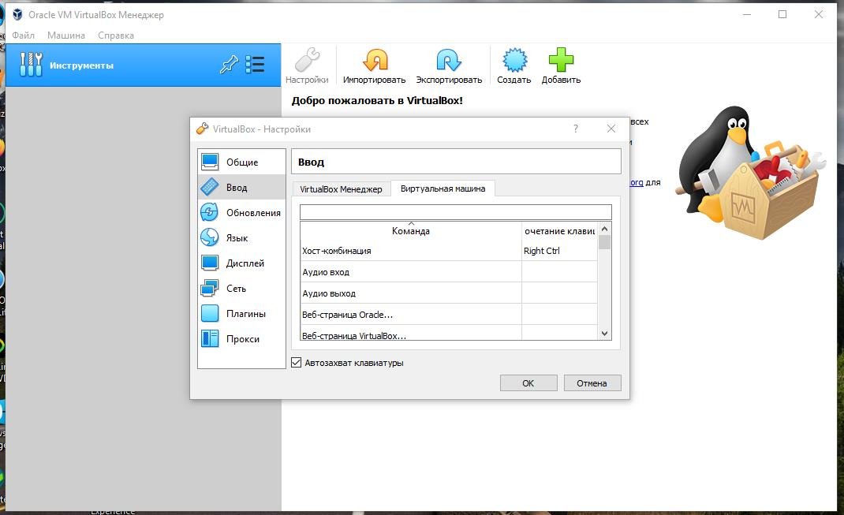The width and height of the screenshot is (844, 515).
Task: Open the partially hidden org link
Action: point(637,182)
